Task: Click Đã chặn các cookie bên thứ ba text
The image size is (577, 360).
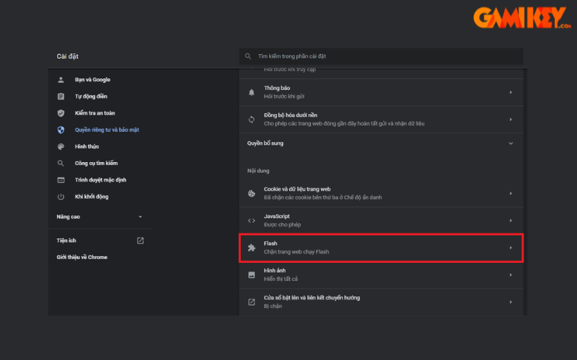Action: pos(322,197)
